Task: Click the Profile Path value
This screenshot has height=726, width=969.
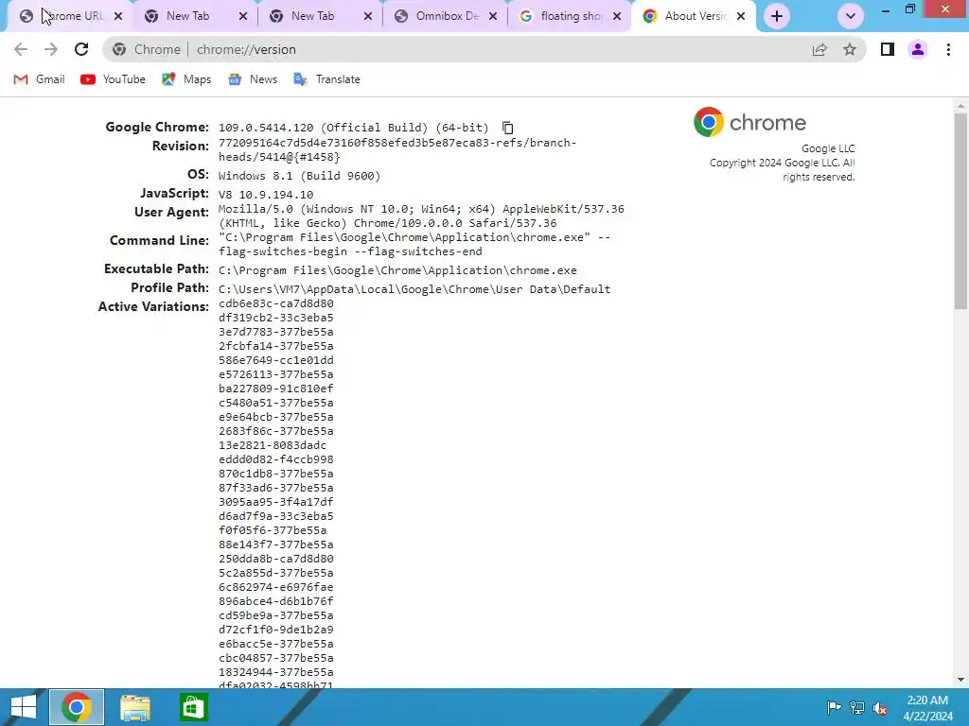Action: coord(414,289)
